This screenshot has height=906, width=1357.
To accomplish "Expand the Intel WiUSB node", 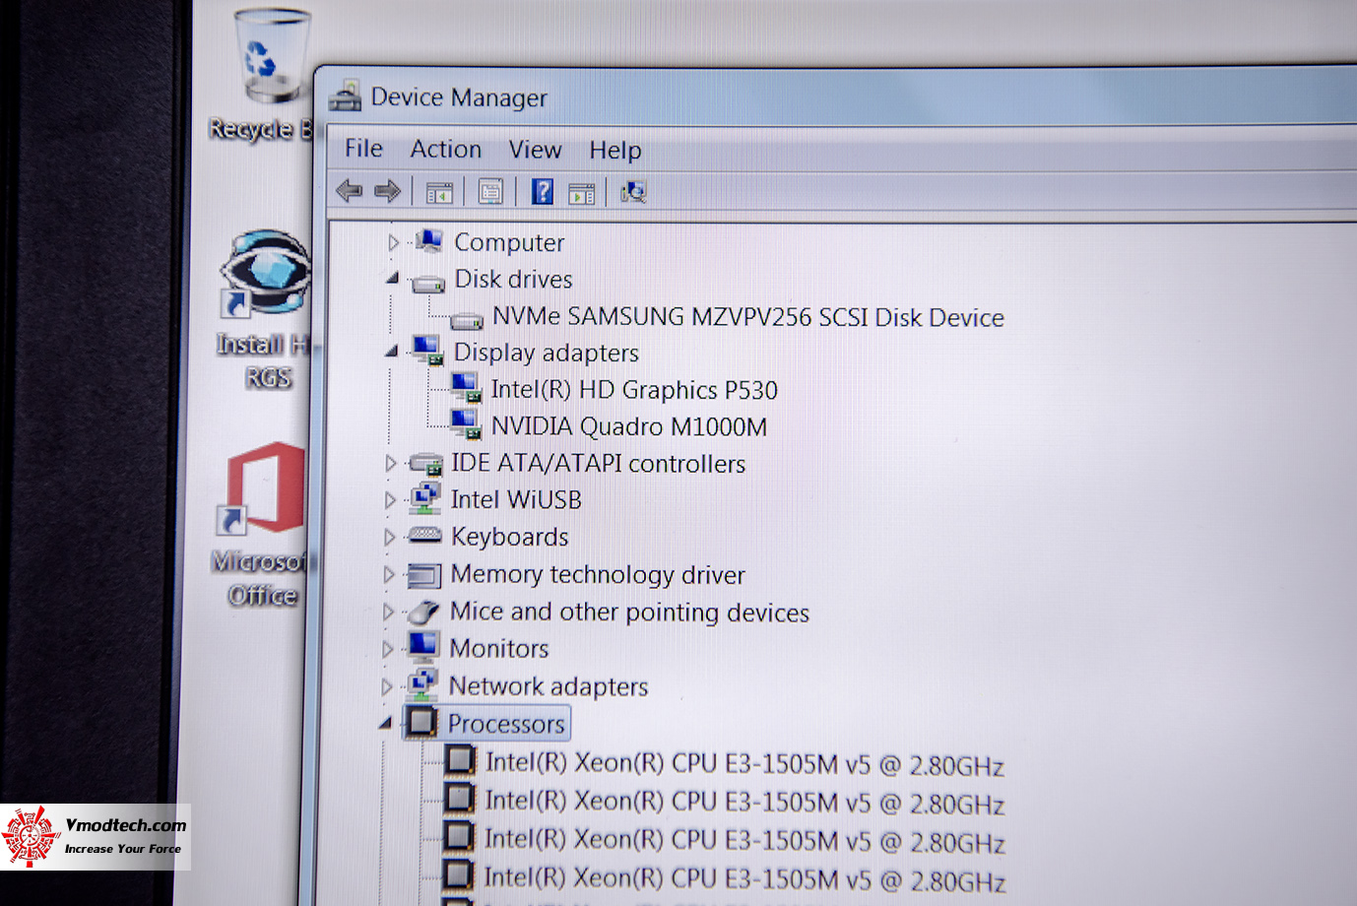I will pyautogui.click(x=390, y=500).
